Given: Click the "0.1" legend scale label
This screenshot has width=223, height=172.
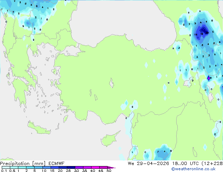Looking at the screenshot, I should coord(4,171).
